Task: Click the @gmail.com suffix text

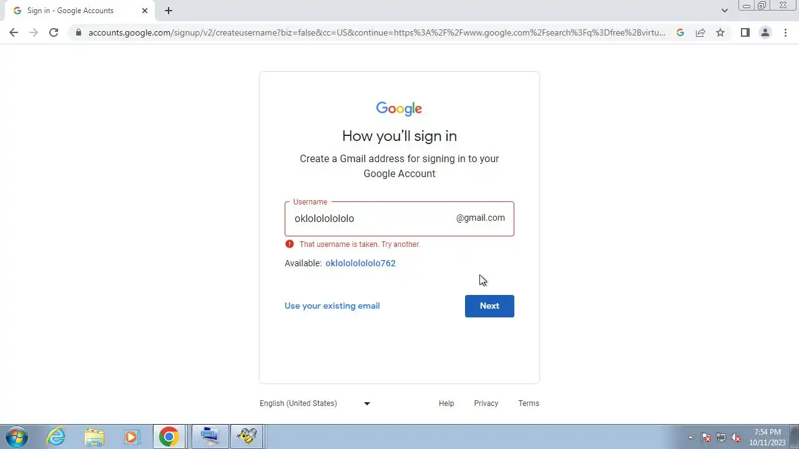Action: point(480,218)
